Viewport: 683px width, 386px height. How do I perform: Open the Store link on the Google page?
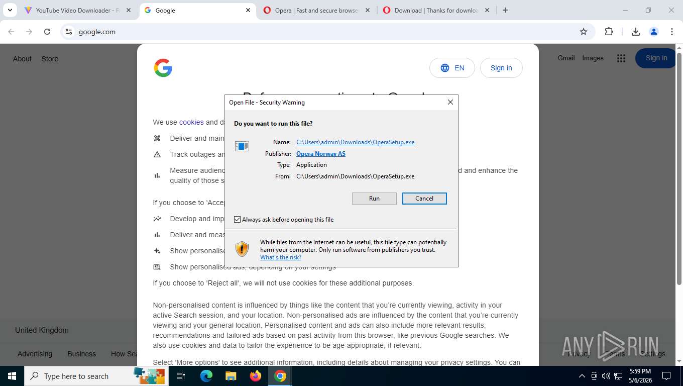pyautogui.click(x=50, y=59)
